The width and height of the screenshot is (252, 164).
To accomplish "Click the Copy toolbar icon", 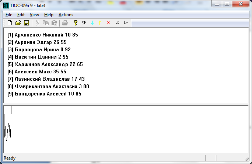I will click(x=46, y=23).
